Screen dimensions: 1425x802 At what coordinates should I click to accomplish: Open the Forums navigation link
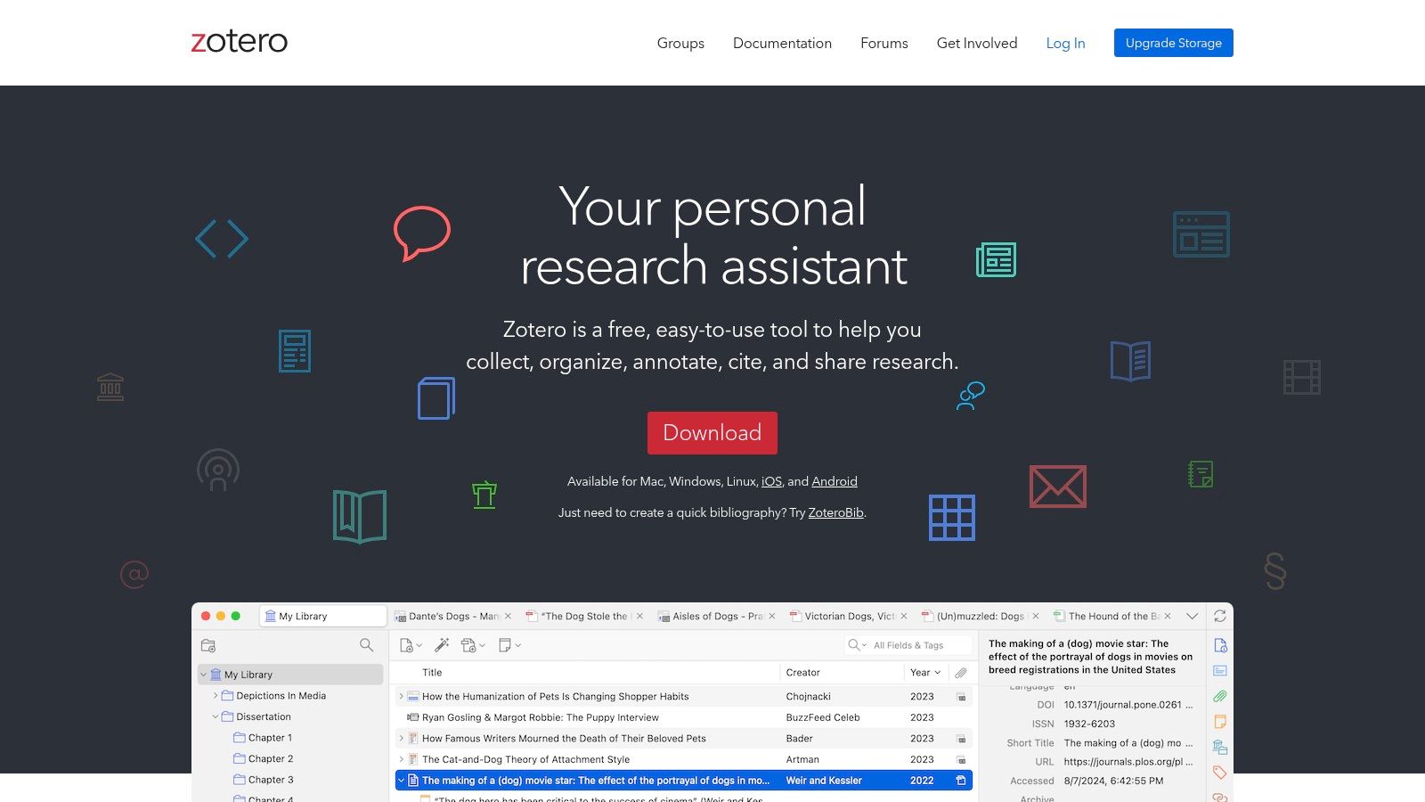[x=884, y=43]
